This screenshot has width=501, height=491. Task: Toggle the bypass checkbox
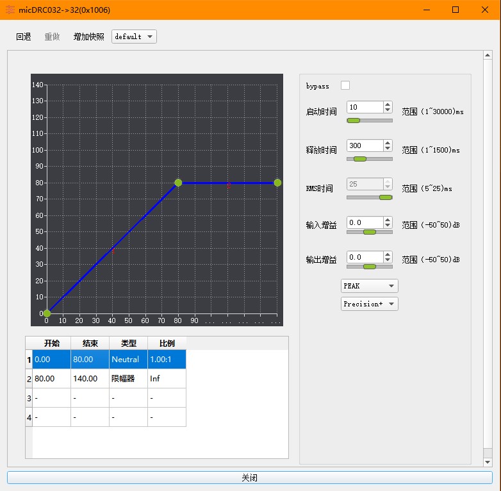[345, 85]
